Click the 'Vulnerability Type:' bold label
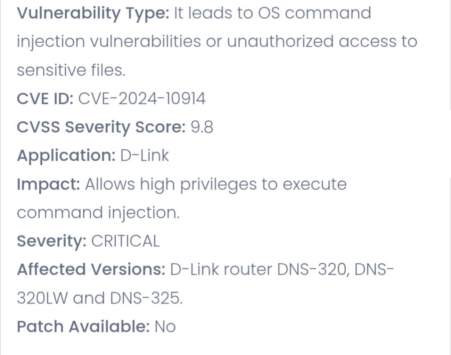The width and height of the screenshot is (451, 355). coord(93,14)
